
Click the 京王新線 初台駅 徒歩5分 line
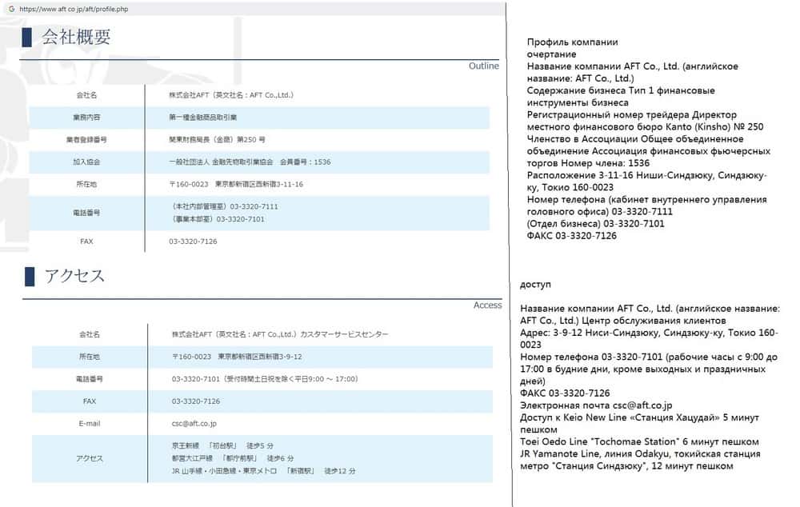(x=222, y=445)
